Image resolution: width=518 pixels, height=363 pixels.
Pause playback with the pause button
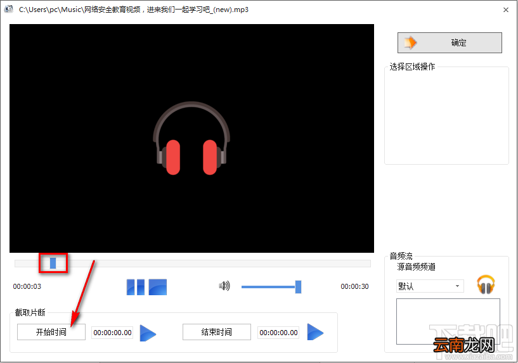pos(136,287)
